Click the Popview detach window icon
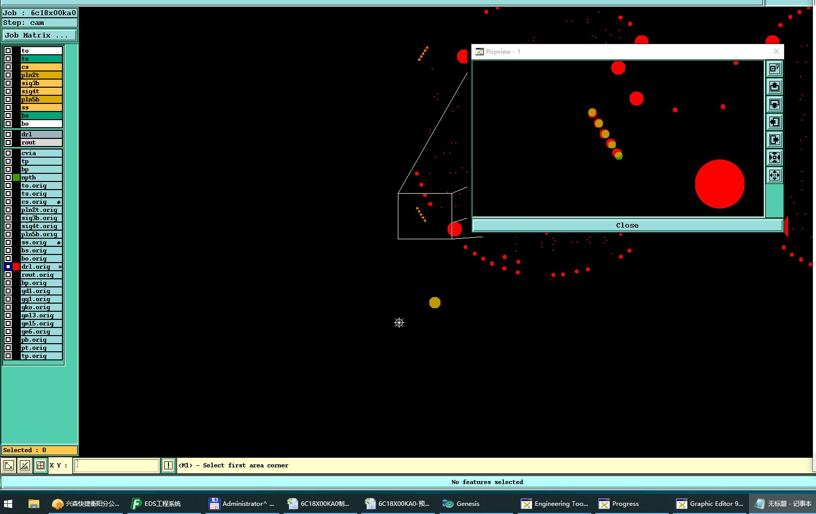This screenshot has height=514, width=816. click(x=774, y=69)
